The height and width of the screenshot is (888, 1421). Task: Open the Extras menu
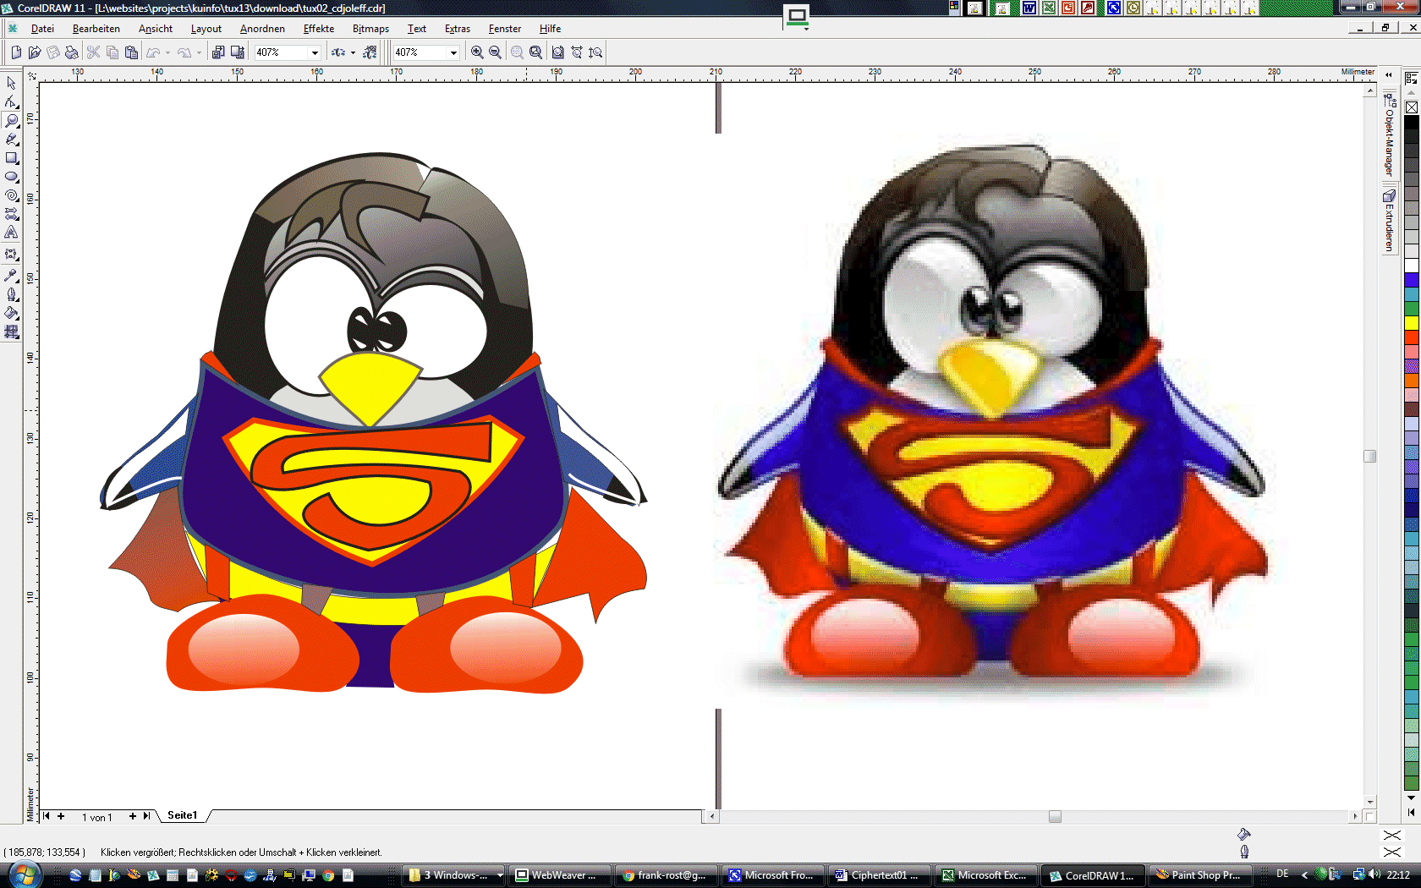(x=457, y=29)
